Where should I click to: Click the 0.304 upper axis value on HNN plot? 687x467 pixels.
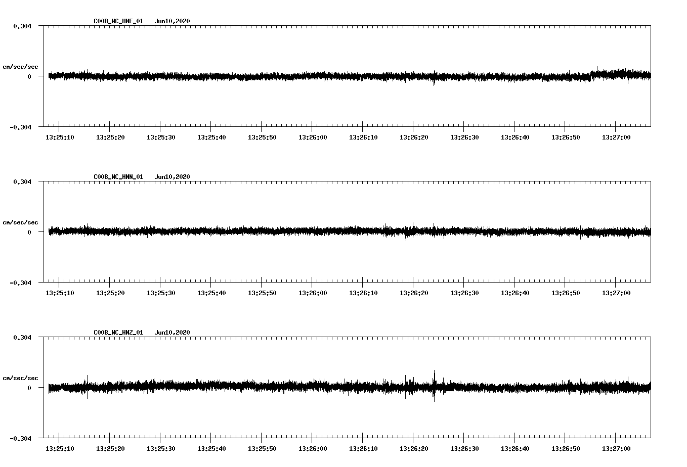[22, 181]
